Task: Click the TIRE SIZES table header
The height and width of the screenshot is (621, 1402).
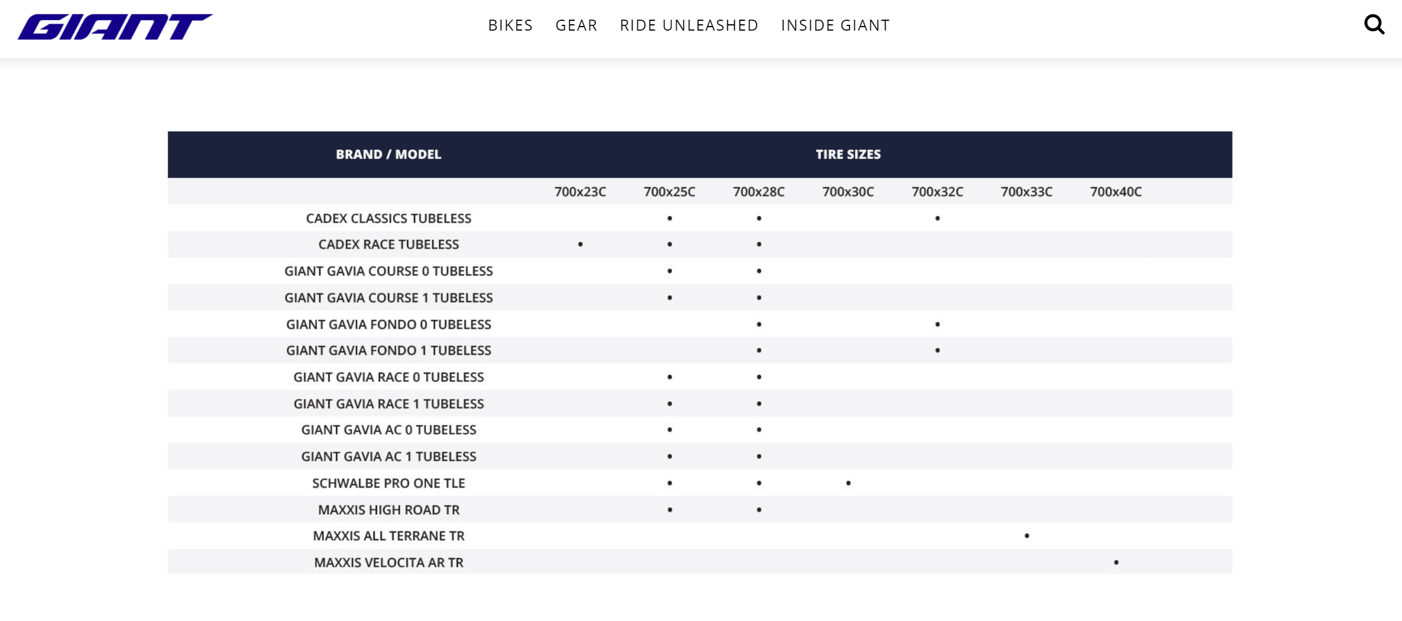Action: point(848,154)
